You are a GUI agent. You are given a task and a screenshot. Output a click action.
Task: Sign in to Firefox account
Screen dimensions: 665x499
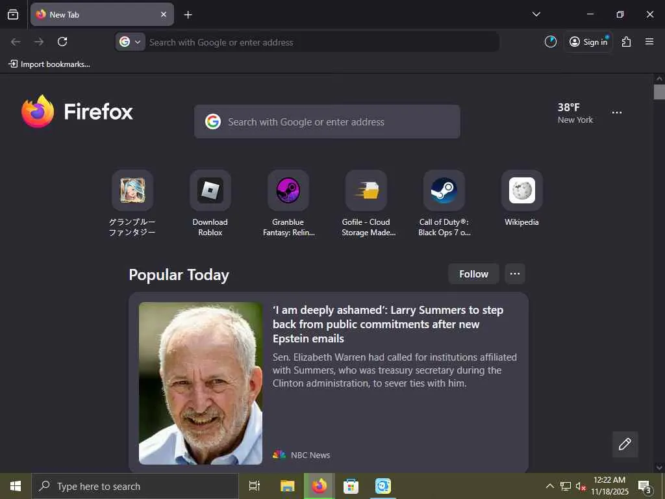click(x=588, y=42)
